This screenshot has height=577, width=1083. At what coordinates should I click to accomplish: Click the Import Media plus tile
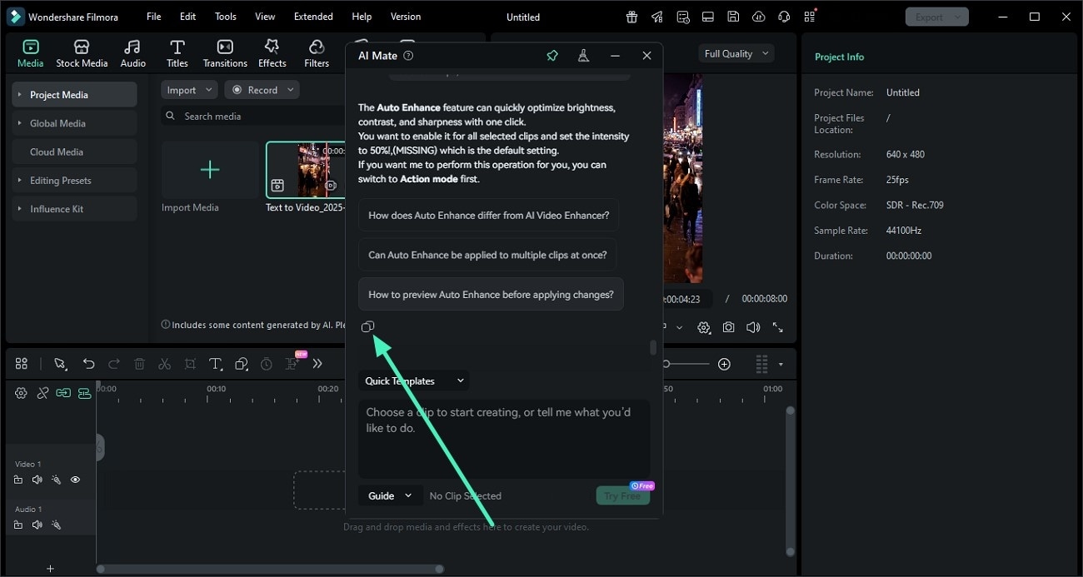tap(210, 170)
